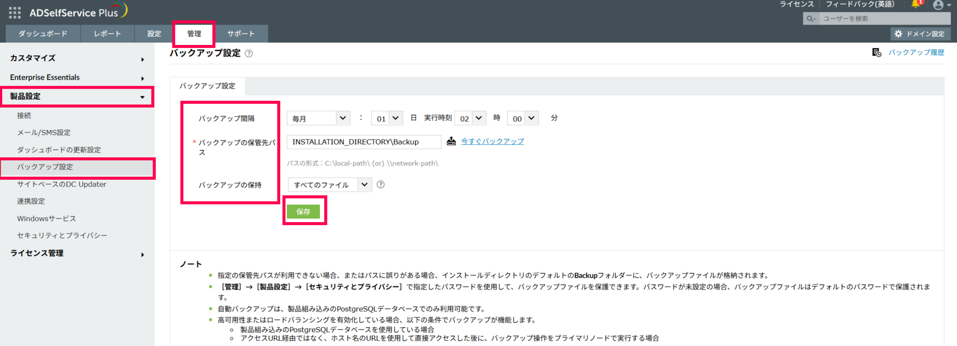Switch to the レポート tab
The width and height of the screenshot is (957, 346).
pos(107,34)
